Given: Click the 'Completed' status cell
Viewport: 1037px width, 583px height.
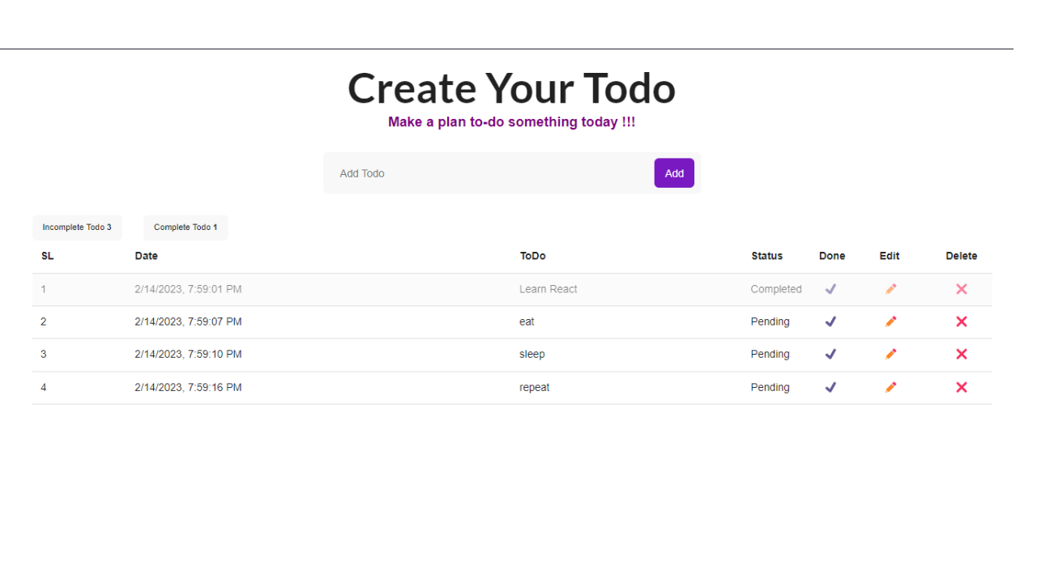Looking at the screenshot, I should click(x=776, y=289).
